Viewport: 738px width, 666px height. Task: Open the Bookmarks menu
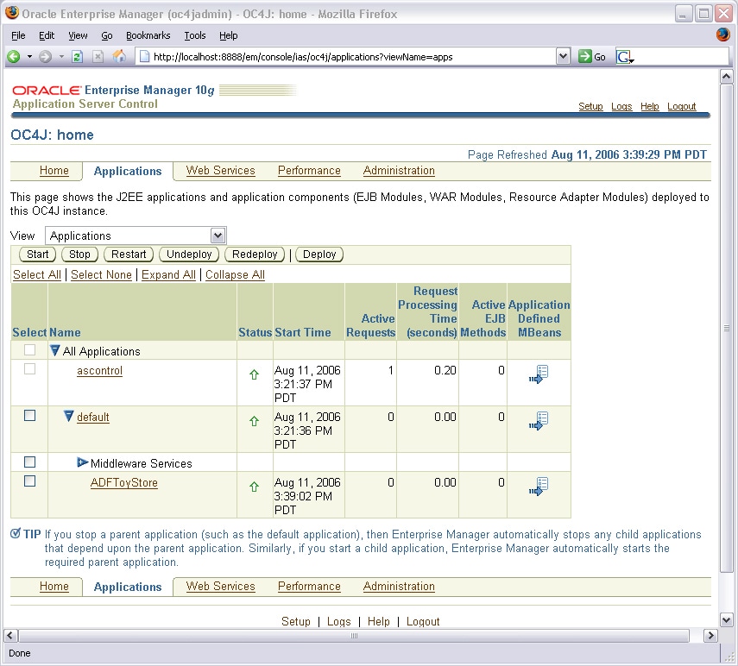[148, 35]
